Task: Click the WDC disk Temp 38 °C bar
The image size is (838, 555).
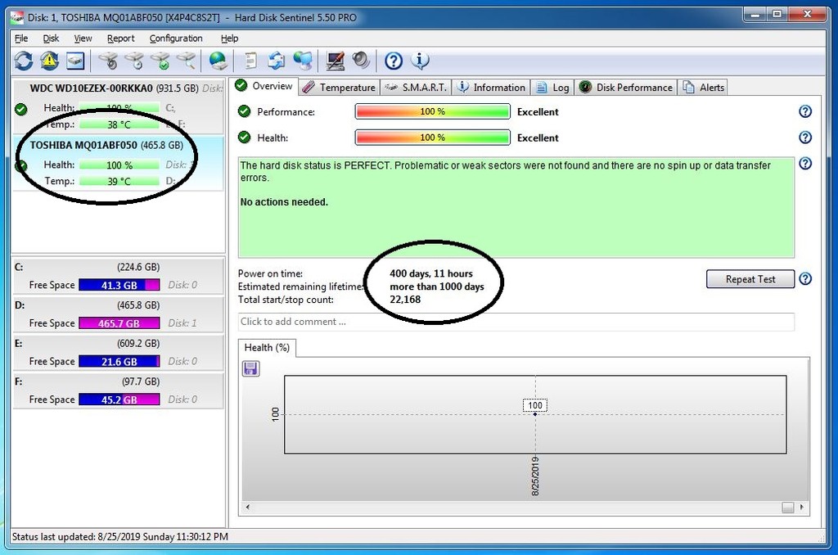Action: (x=119, y=124)
